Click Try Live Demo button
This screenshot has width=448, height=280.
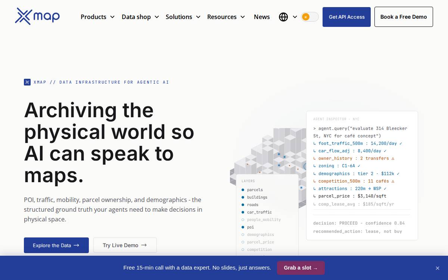point(125,245)
